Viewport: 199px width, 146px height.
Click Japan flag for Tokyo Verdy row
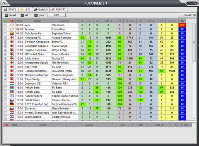click(x=12, y=79)
